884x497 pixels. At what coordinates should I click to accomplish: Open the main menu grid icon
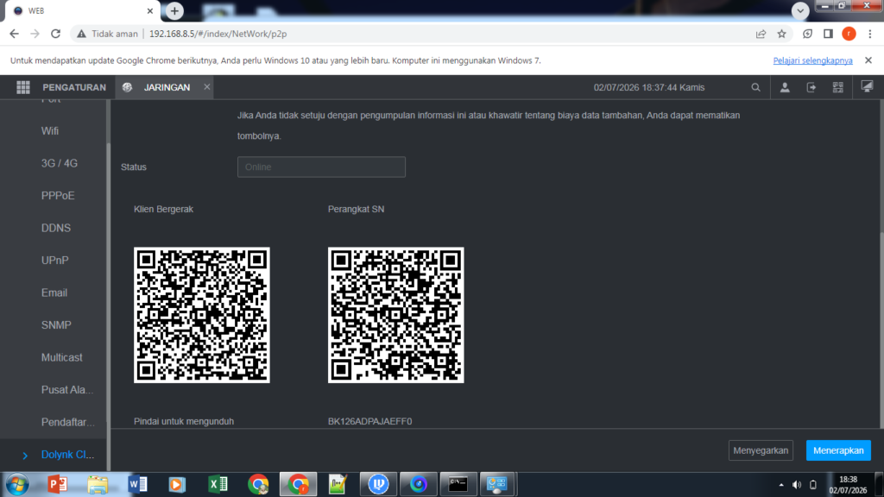[x=23, y=87]
